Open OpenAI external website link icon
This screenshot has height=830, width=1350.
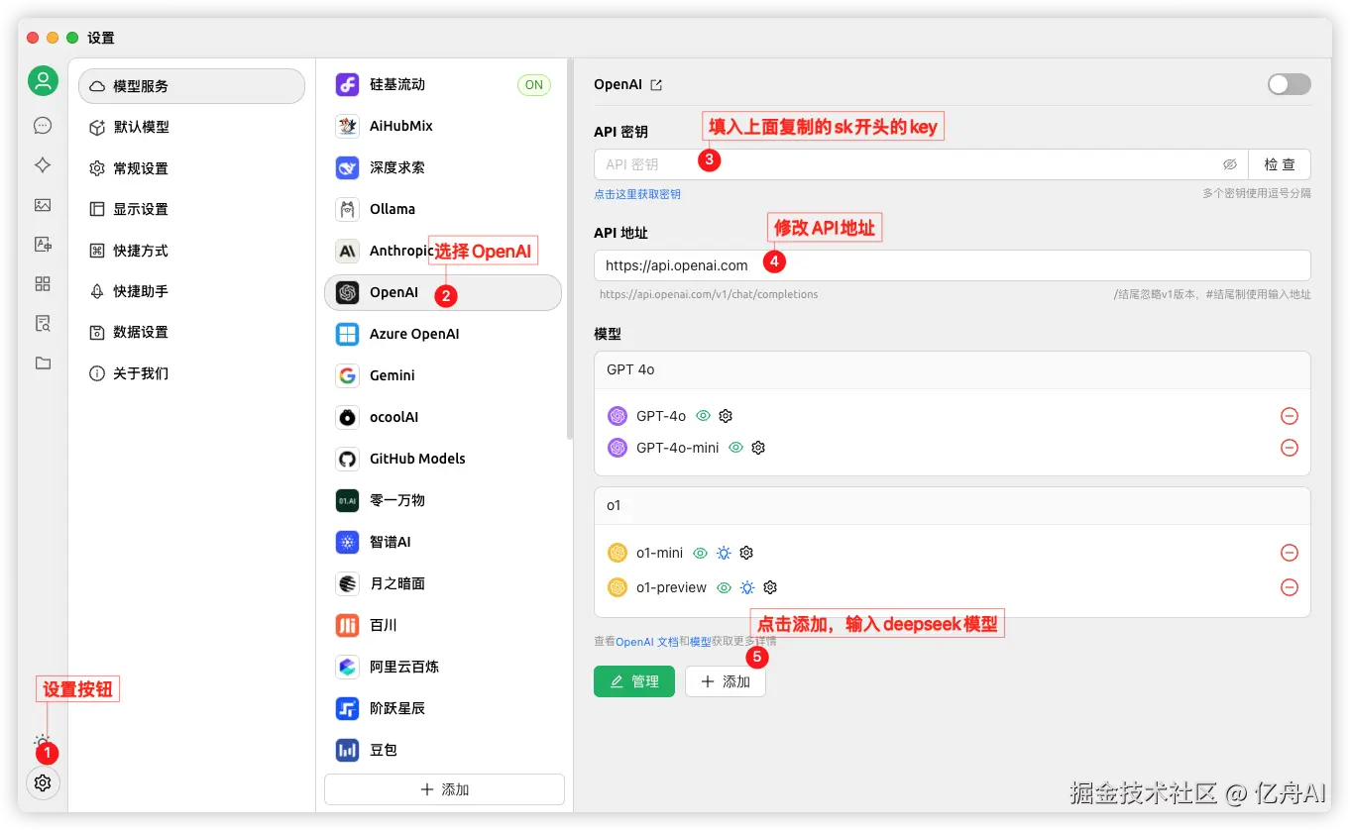coord(656,85)
